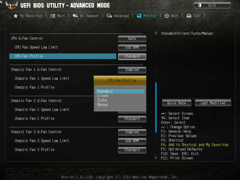Open the My Favorites tab

(x=28, y=16)
